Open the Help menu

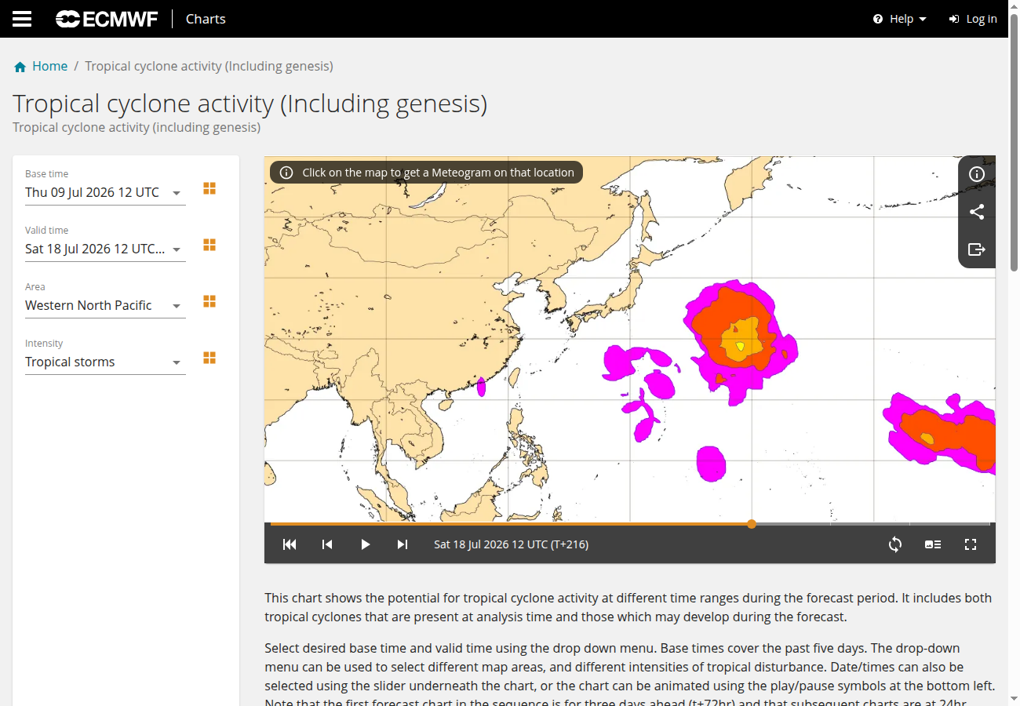point(900,19)
